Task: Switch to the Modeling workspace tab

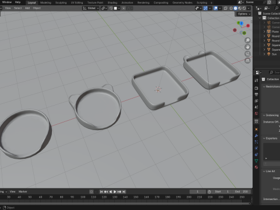Action: click(x=45, y=3)
